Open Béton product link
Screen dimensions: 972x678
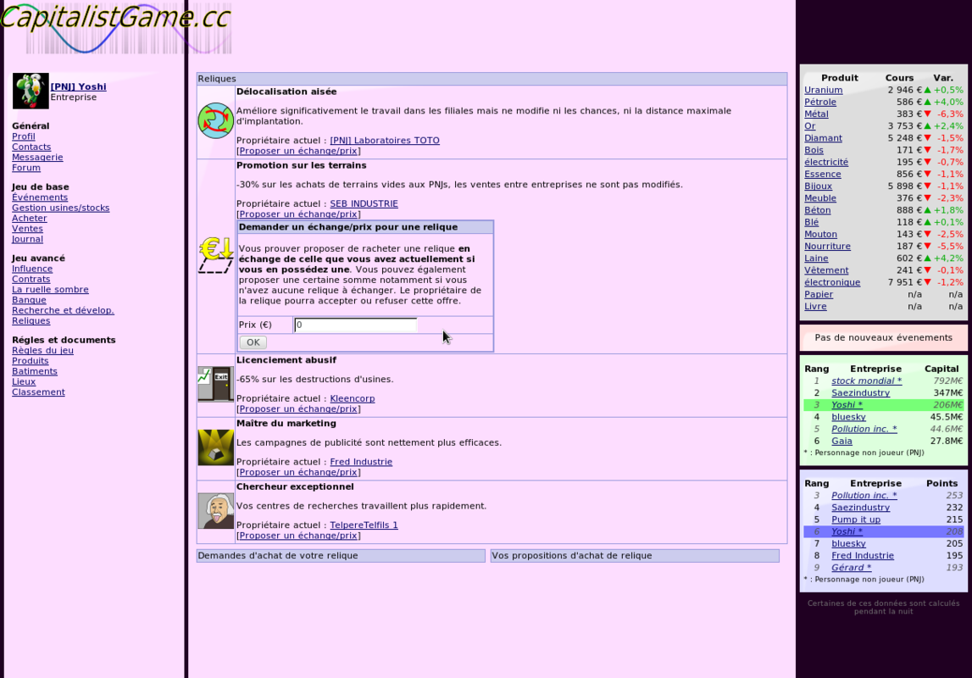pyautogui.click(x=818, y=210)
